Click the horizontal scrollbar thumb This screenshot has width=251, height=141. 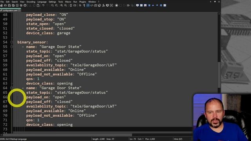[67, 135]
